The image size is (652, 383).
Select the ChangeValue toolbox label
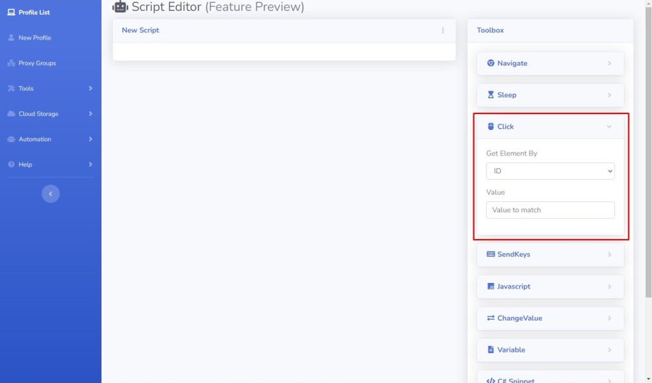click(x=520, y=318)
